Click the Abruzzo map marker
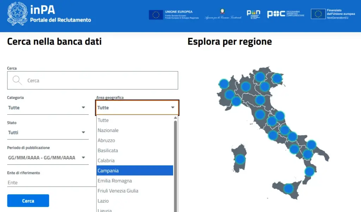Viewport: 361px width, 212px height. 285,130
